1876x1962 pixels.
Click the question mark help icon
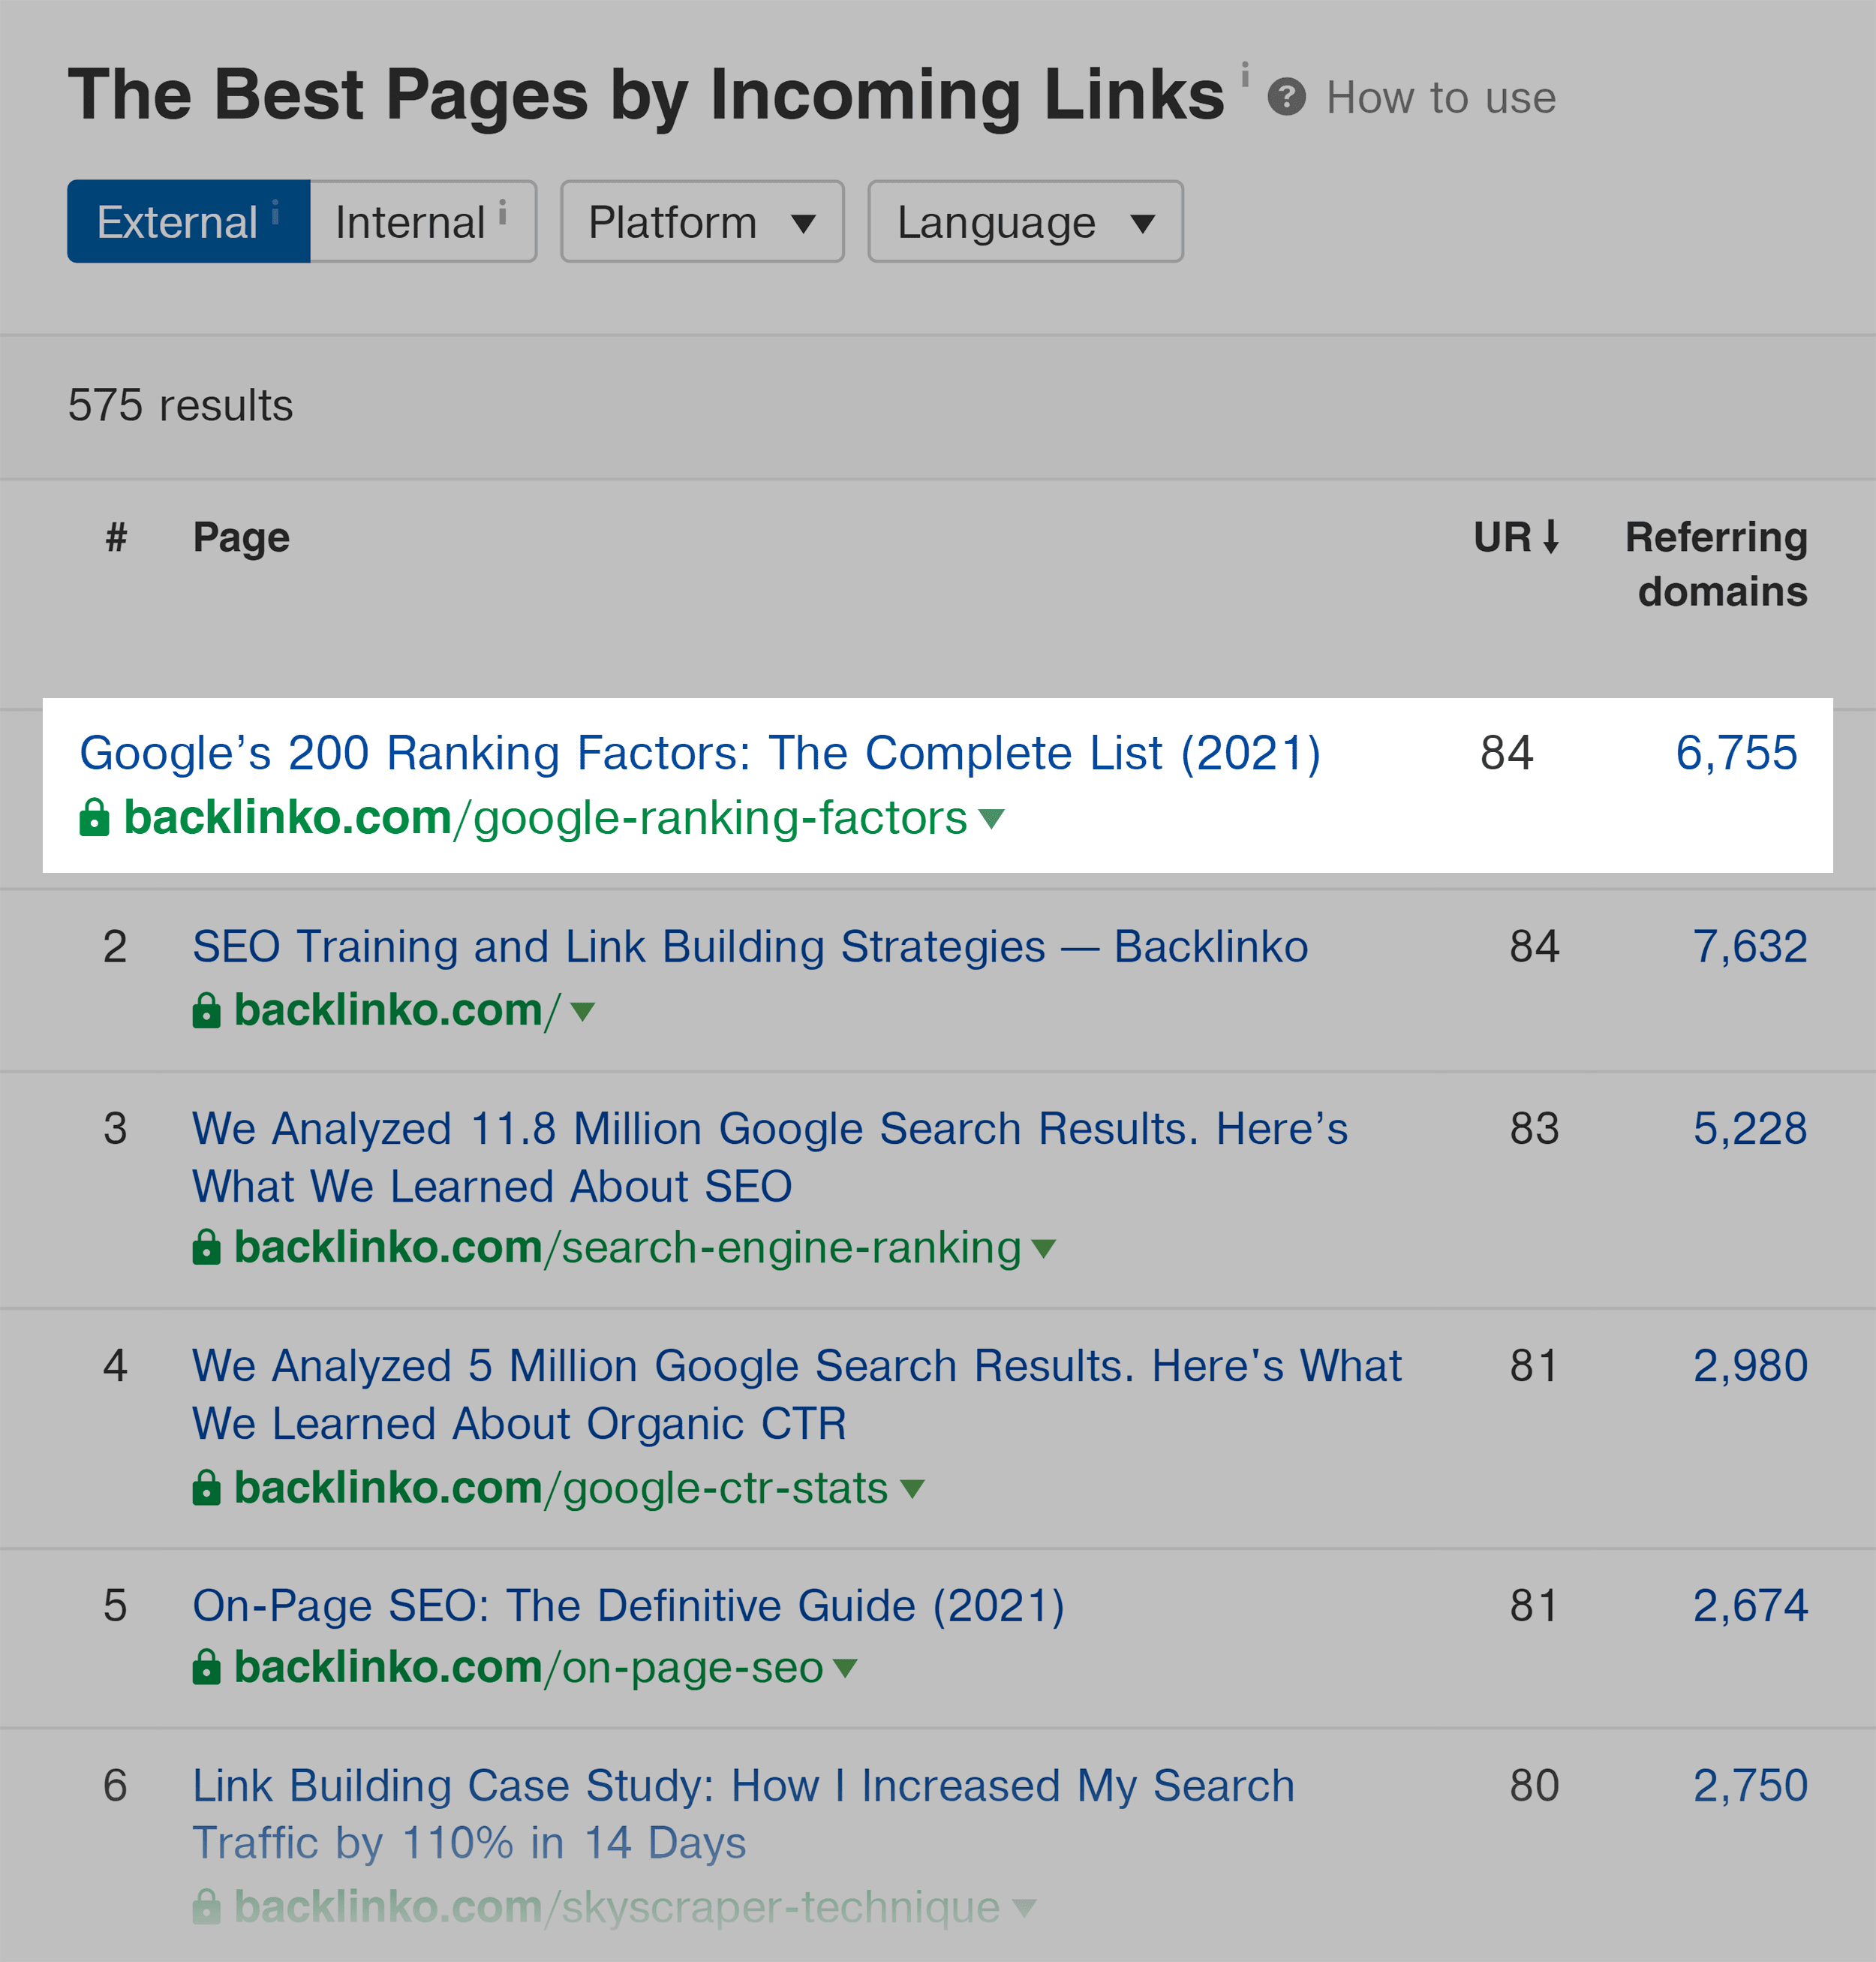(1286, 97)
